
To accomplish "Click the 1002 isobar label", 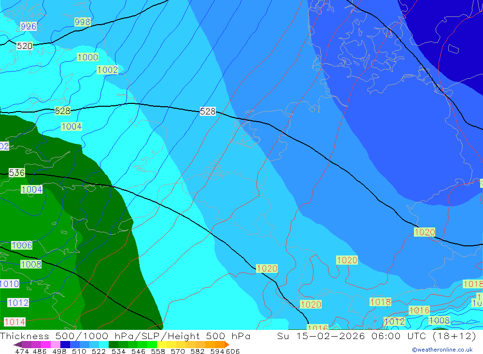I will point(108,70).
